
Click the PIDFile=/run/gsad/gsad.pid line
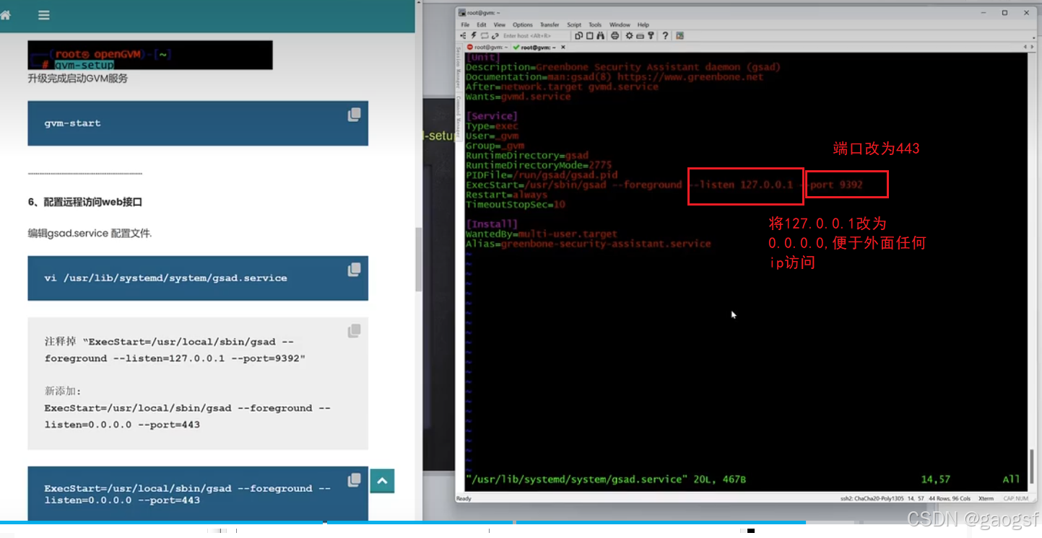pos(542,175)
